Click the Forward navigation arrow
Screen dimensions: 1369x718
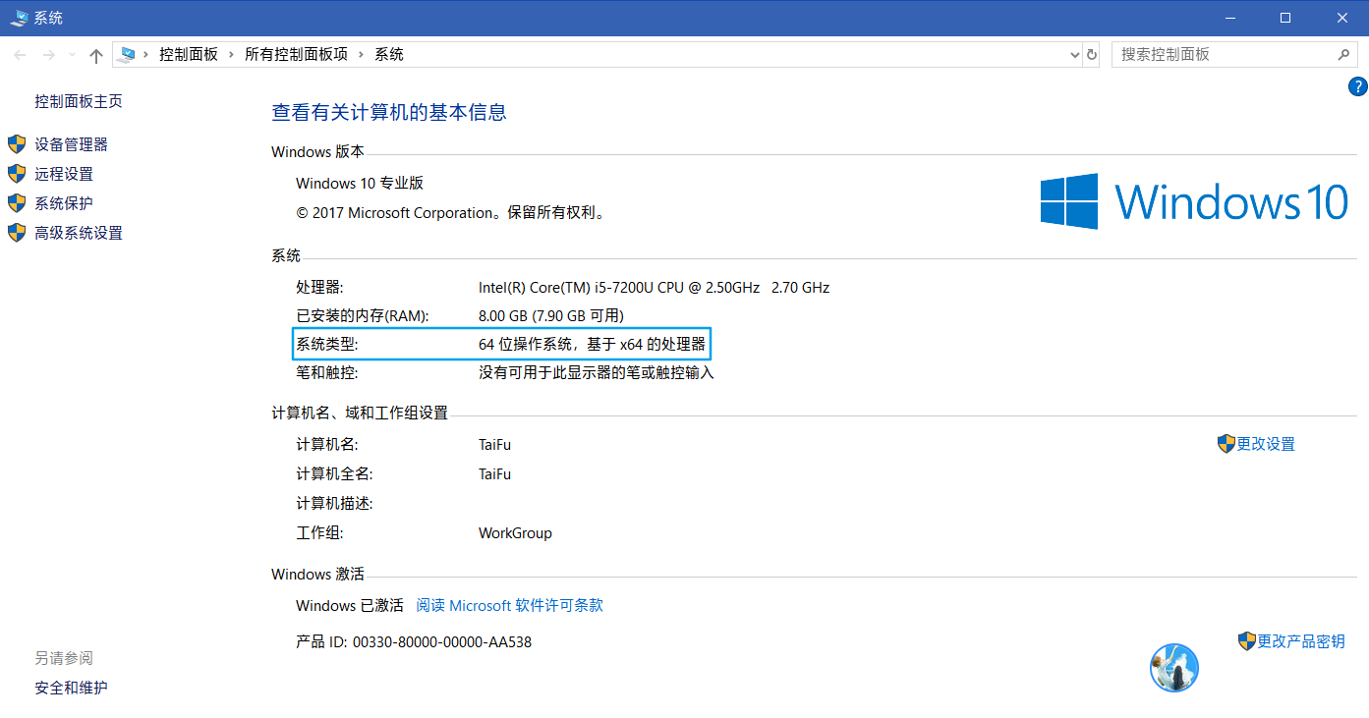click(49, 55)
